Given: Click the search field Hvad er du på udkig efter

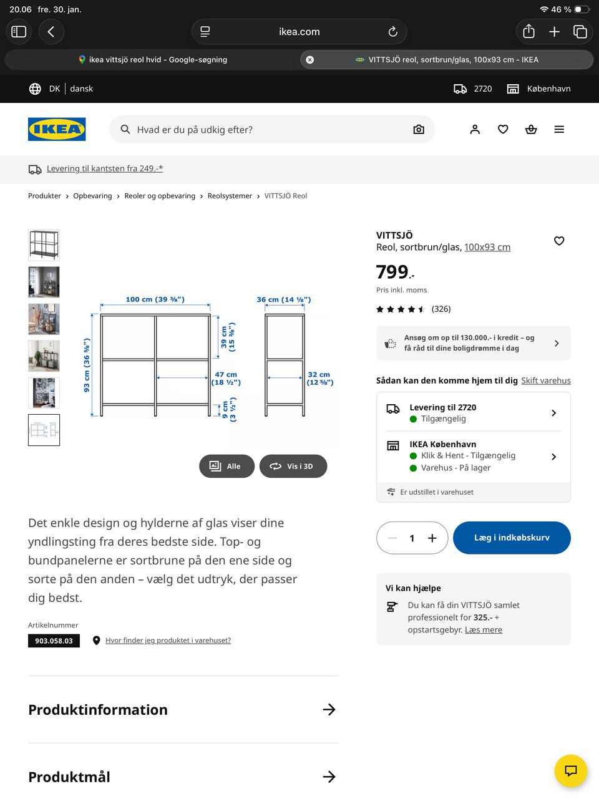Looking at the screenshot, I should 262,130.
